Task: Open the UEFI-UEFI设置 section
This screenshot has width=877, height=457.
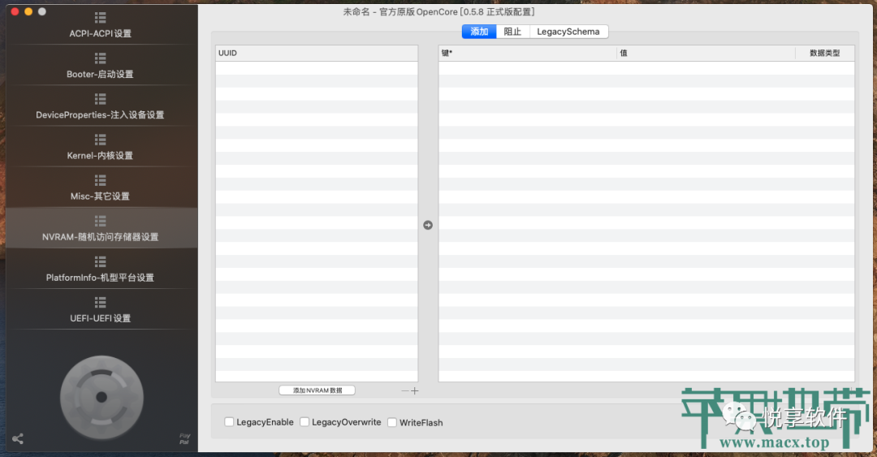Action: point(101,310)
